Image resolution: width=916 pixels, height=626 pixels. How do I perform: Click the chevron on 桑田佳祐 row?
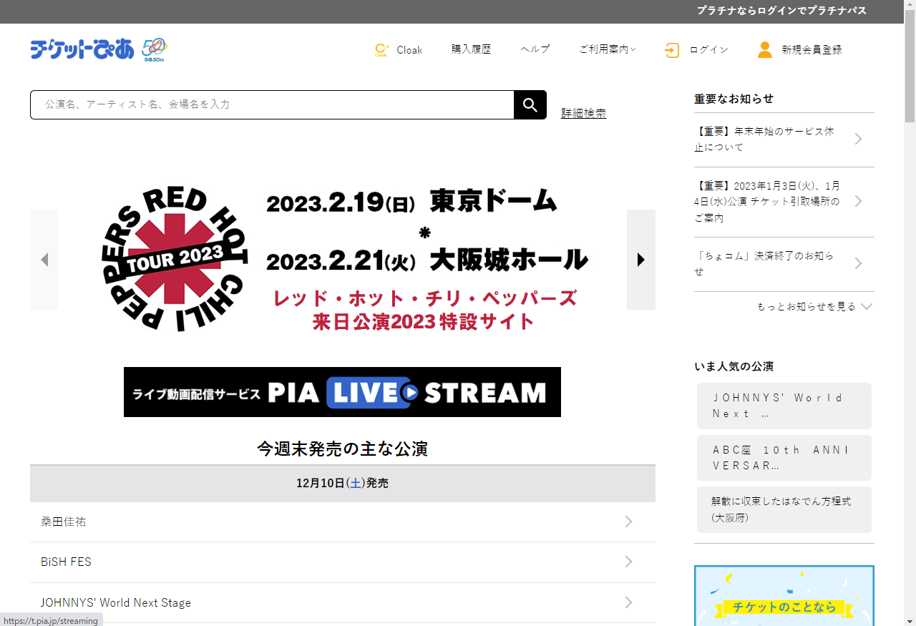pos(628,522)
